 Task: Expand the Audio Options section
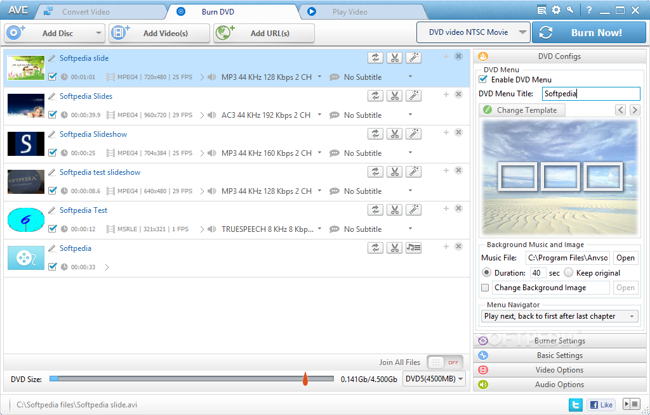point(559,385)
